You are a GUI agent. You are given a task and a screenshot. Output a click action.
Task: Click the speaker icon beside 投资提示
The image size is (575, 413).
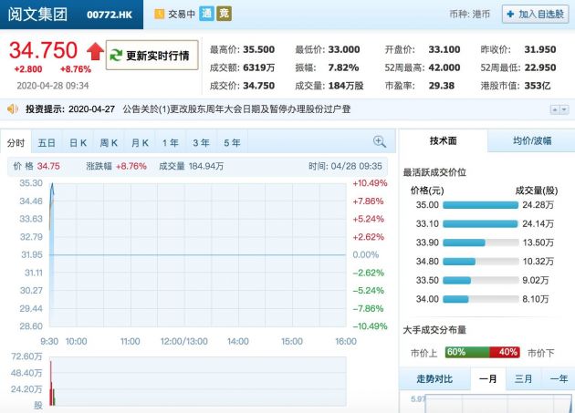[x=13, y=108]
